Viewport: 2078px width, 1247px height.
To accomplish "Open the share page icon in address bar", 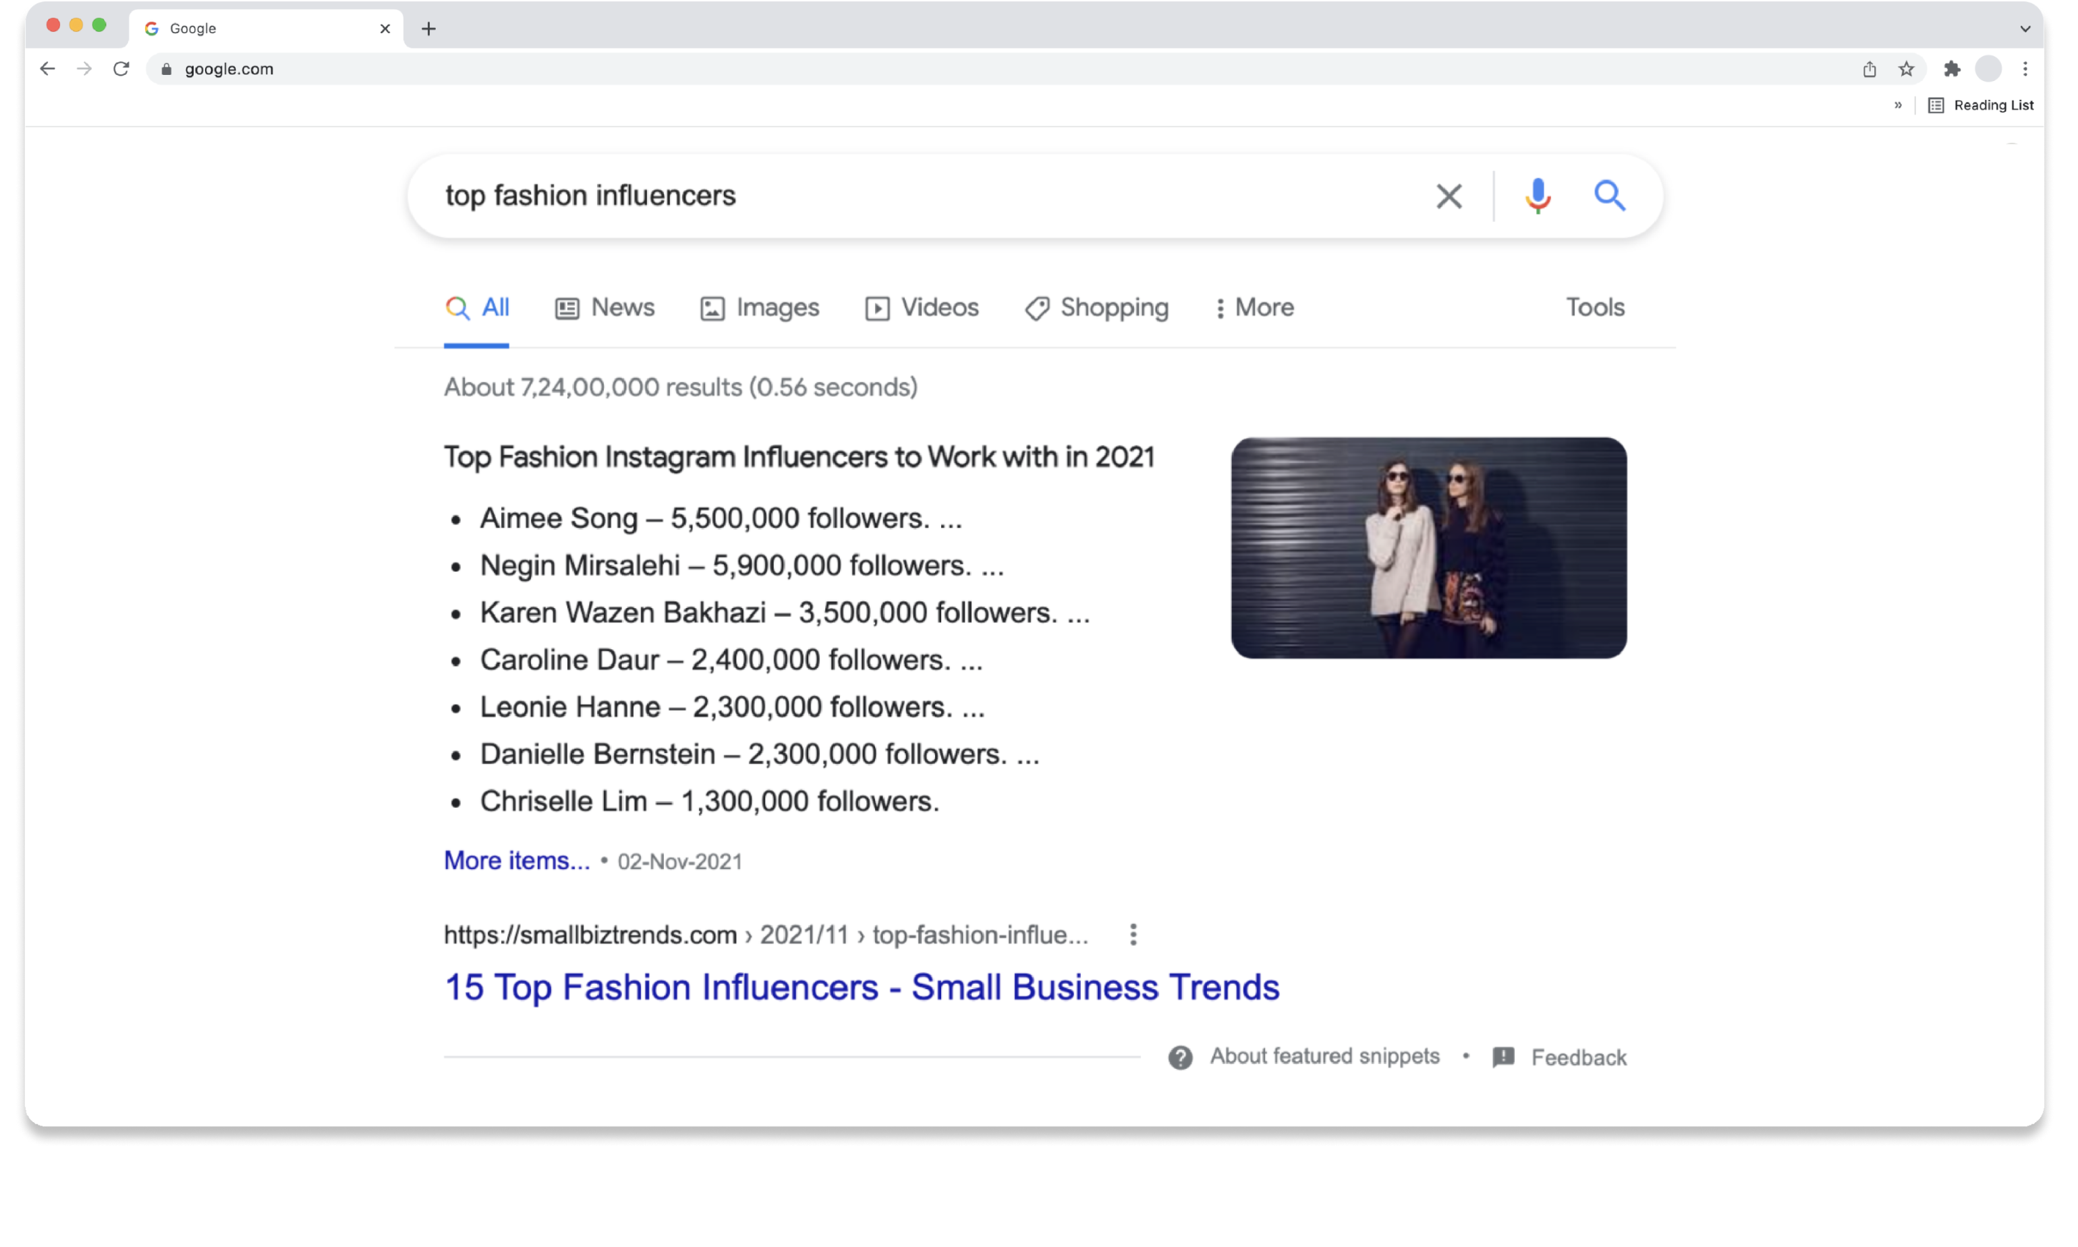I will (x=1868, y=69).
